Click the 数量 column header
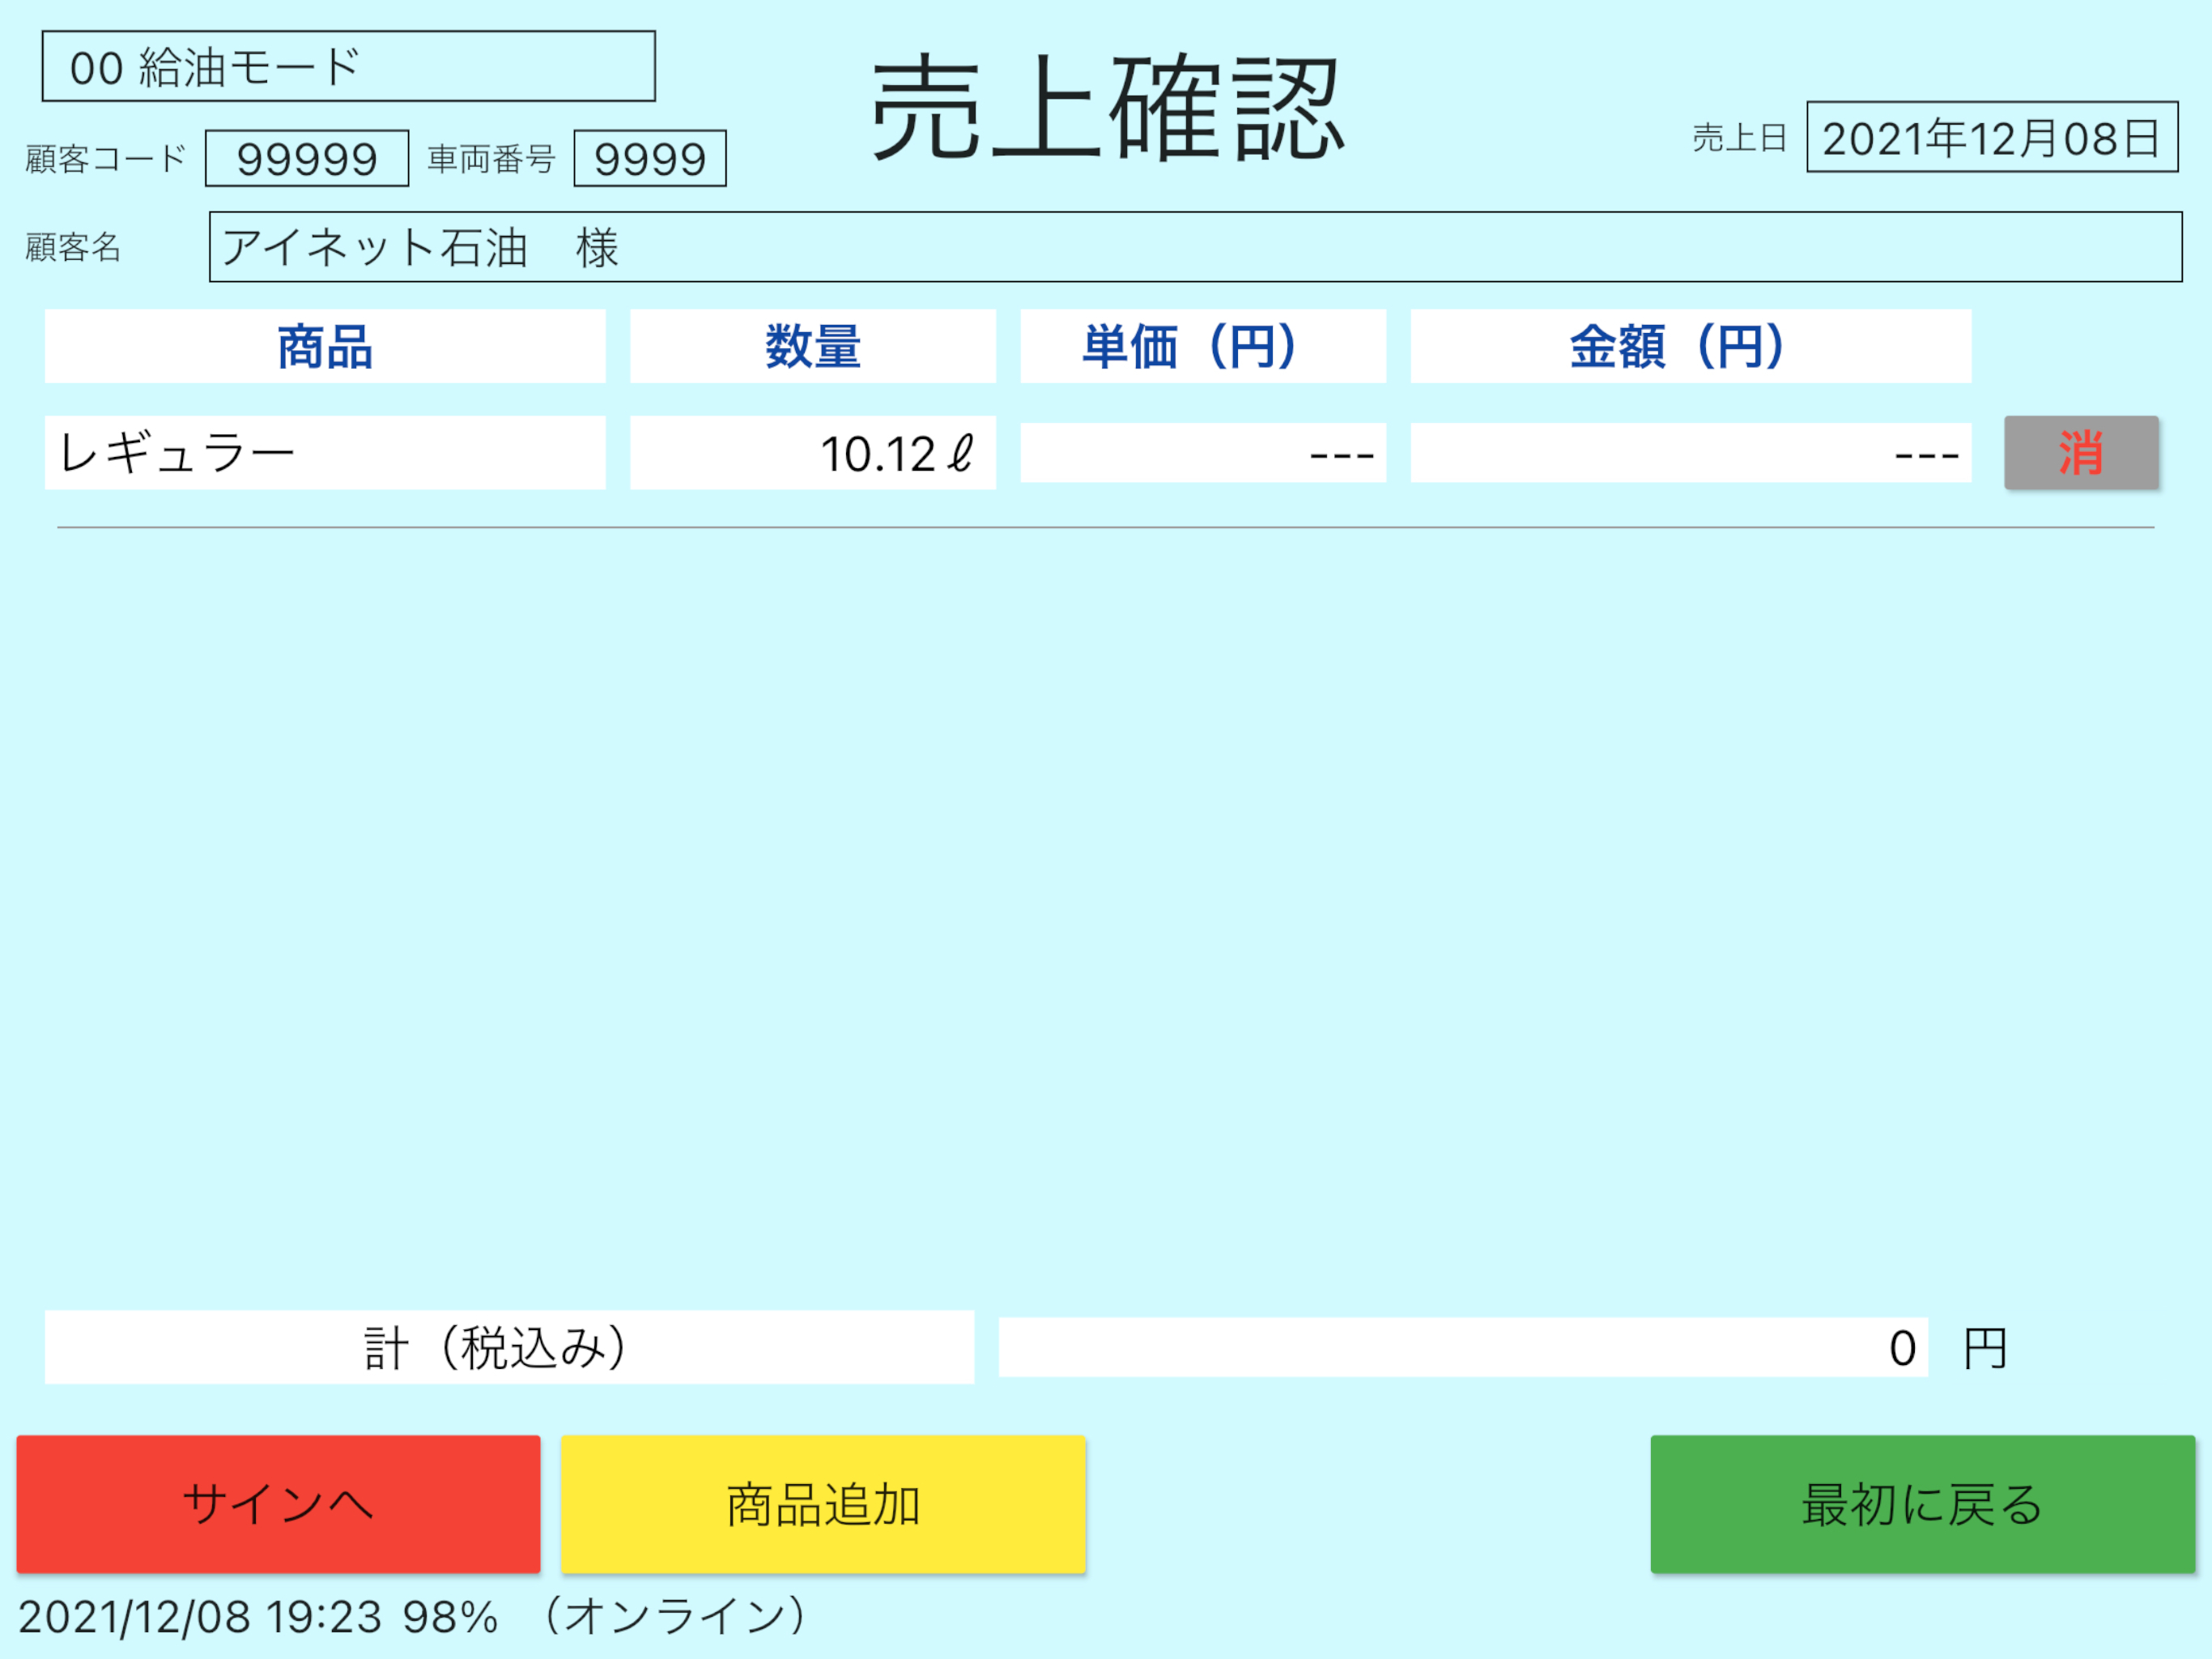 pos(812,346)
